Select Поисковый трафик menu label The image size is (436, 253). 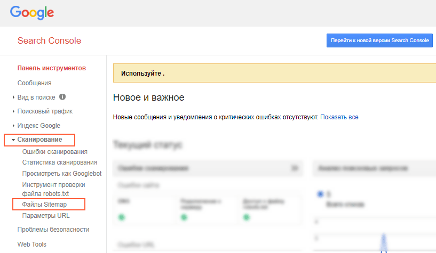pyautogui.click(x=45, y=111)
